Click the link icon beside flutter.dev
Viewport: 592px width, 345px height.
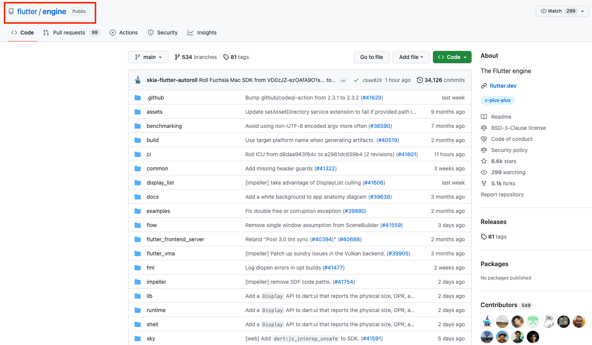[x=483, y=85]
